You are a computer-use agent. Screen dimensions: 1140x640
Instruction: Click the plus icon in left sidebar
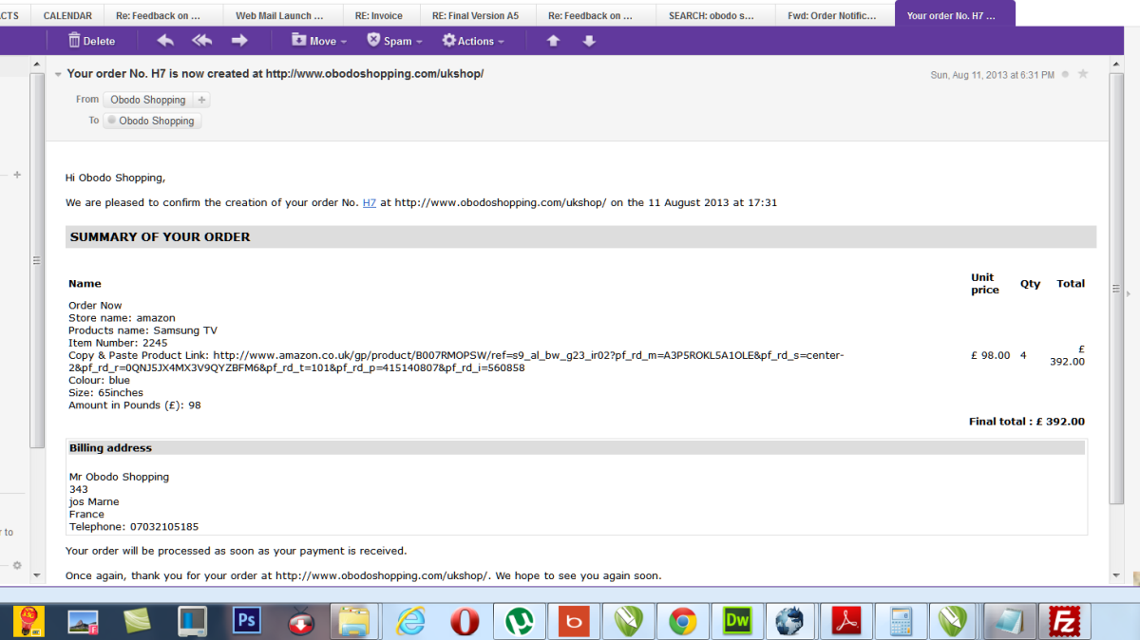(x=17, y=175)
